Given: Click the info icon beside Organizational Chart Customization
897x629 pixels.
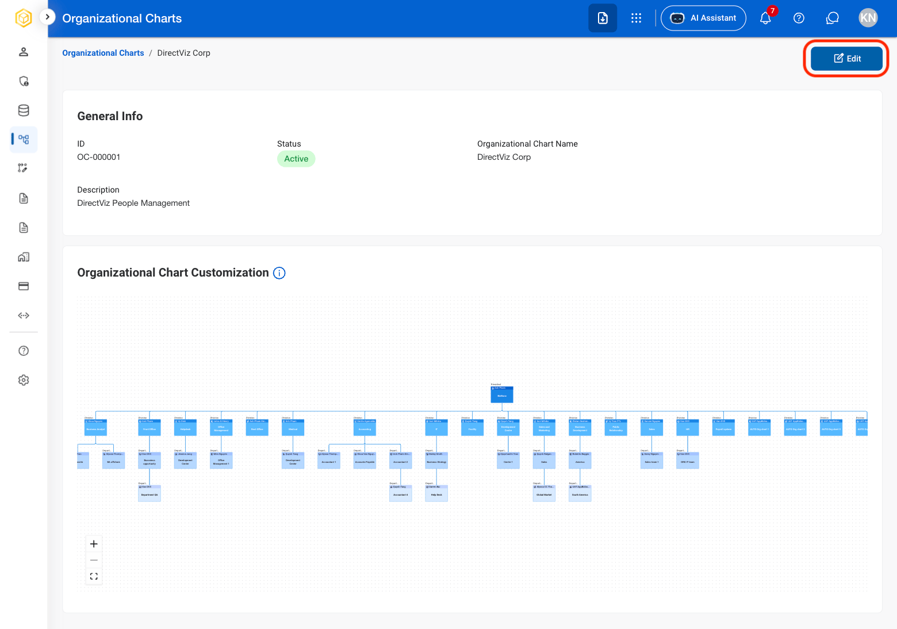Looking at the screenshot, I should 279,273.
